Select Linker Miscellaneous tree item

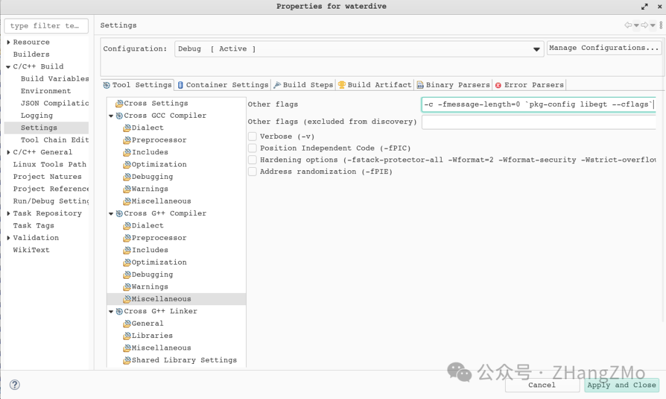point(161,348)
